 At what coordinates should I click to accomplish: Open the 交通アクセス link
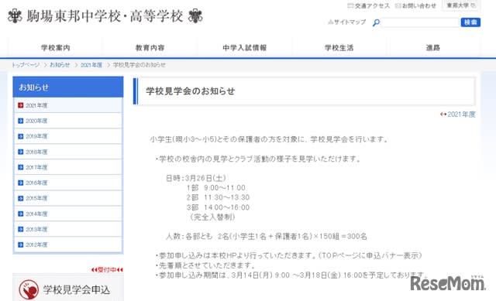[x=369, y=5]
